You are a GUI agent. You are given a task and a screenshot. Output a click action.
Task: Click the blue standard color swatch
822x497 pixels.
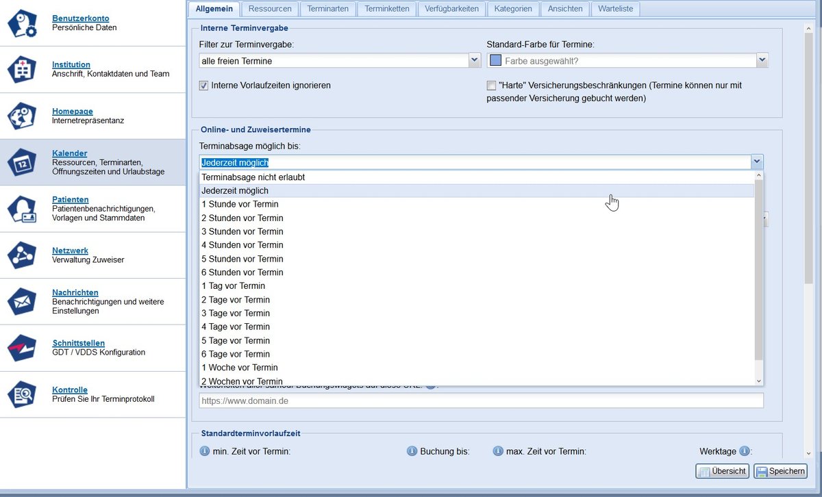pyautogui.click(x=495, y=61)
